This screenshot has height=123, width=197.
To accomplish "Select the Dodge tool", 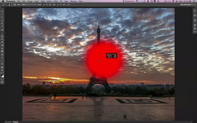I will coord(2,51).
